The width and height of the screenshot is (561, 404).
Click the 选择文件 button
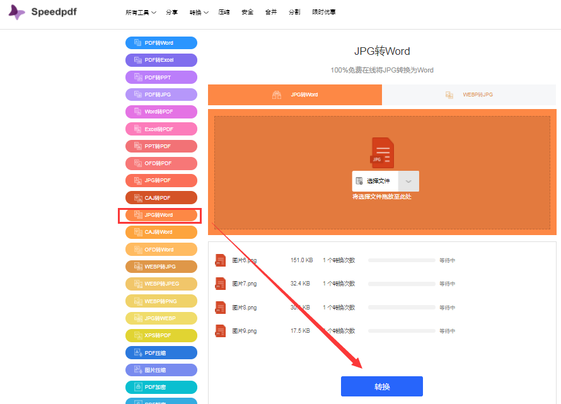tap(375, 181)
